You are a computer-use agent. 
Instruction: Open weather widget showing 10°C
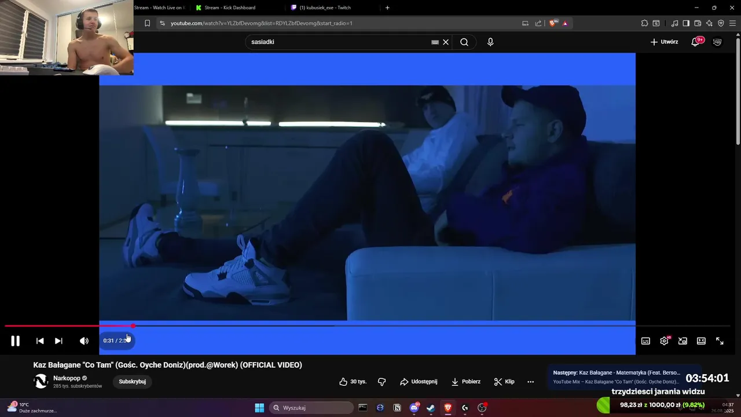[32, 408]
